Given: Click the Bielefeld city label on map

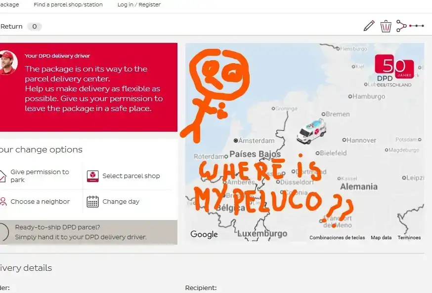Looking at the screenshot, I should click(x=333, y=153).
